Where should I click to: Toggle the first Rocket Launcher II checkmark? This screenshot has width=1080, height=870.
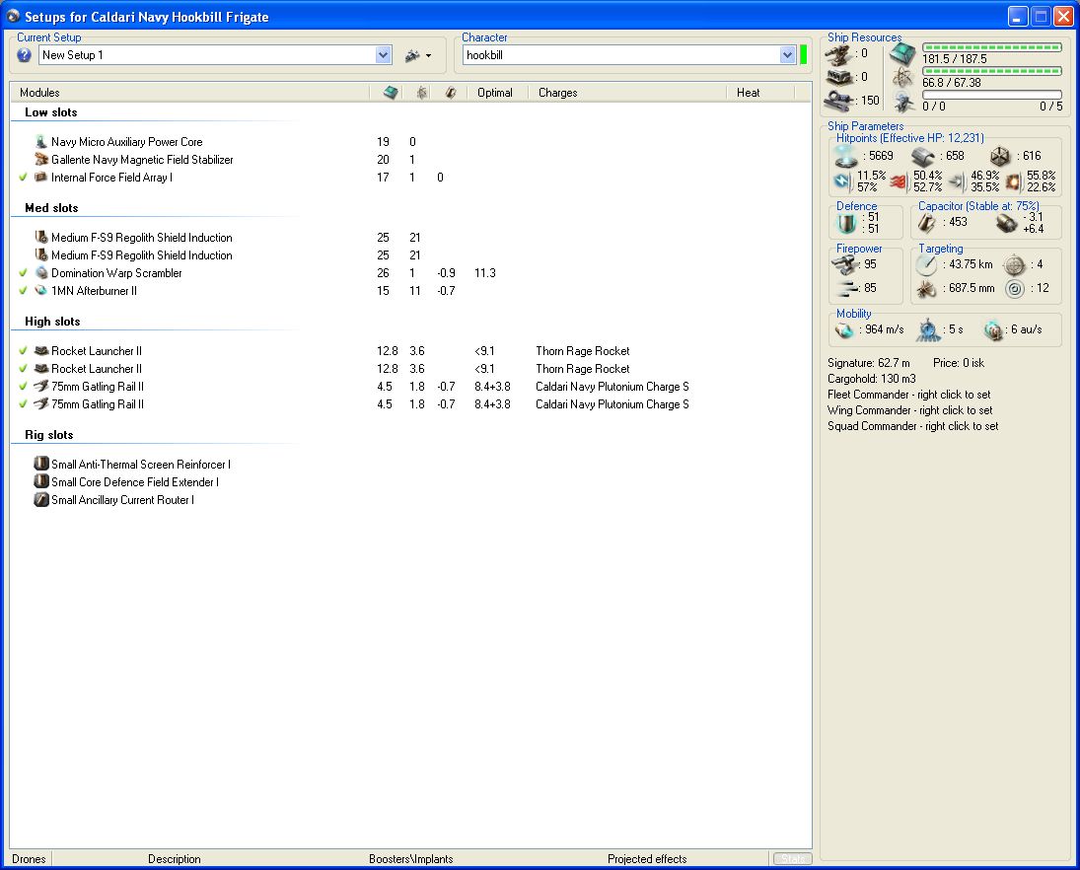tap(23, 350)
